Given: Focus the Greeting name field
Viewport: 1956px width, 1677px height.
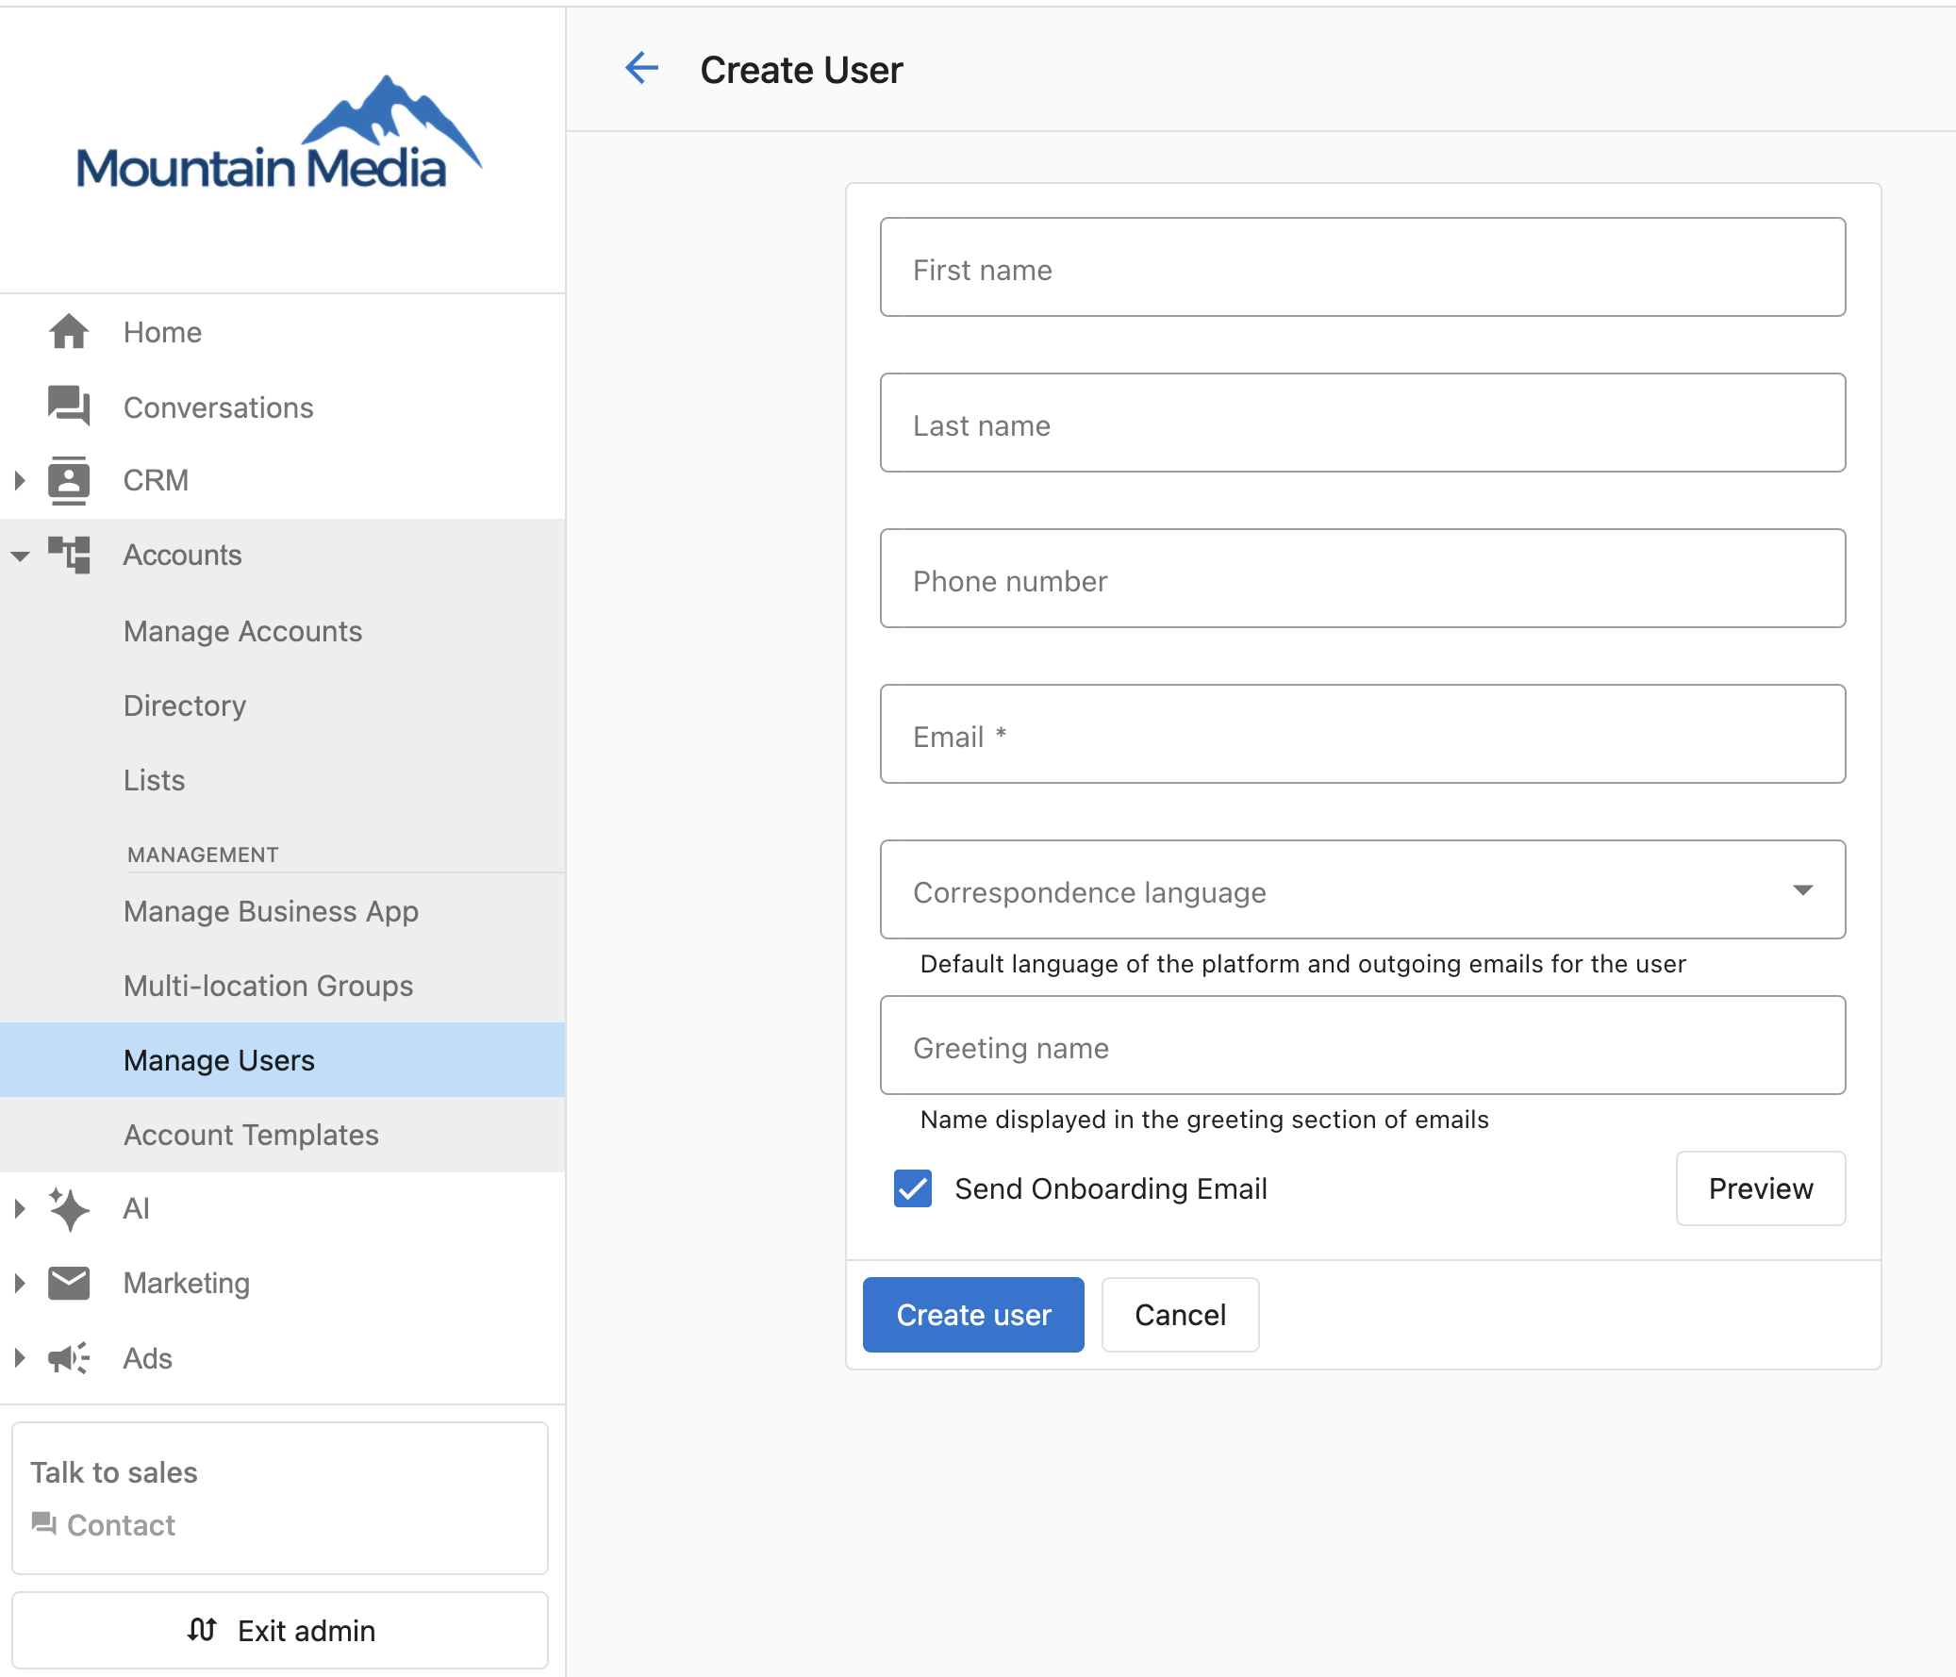Looking at the screenshot, I should 1362,1045.
